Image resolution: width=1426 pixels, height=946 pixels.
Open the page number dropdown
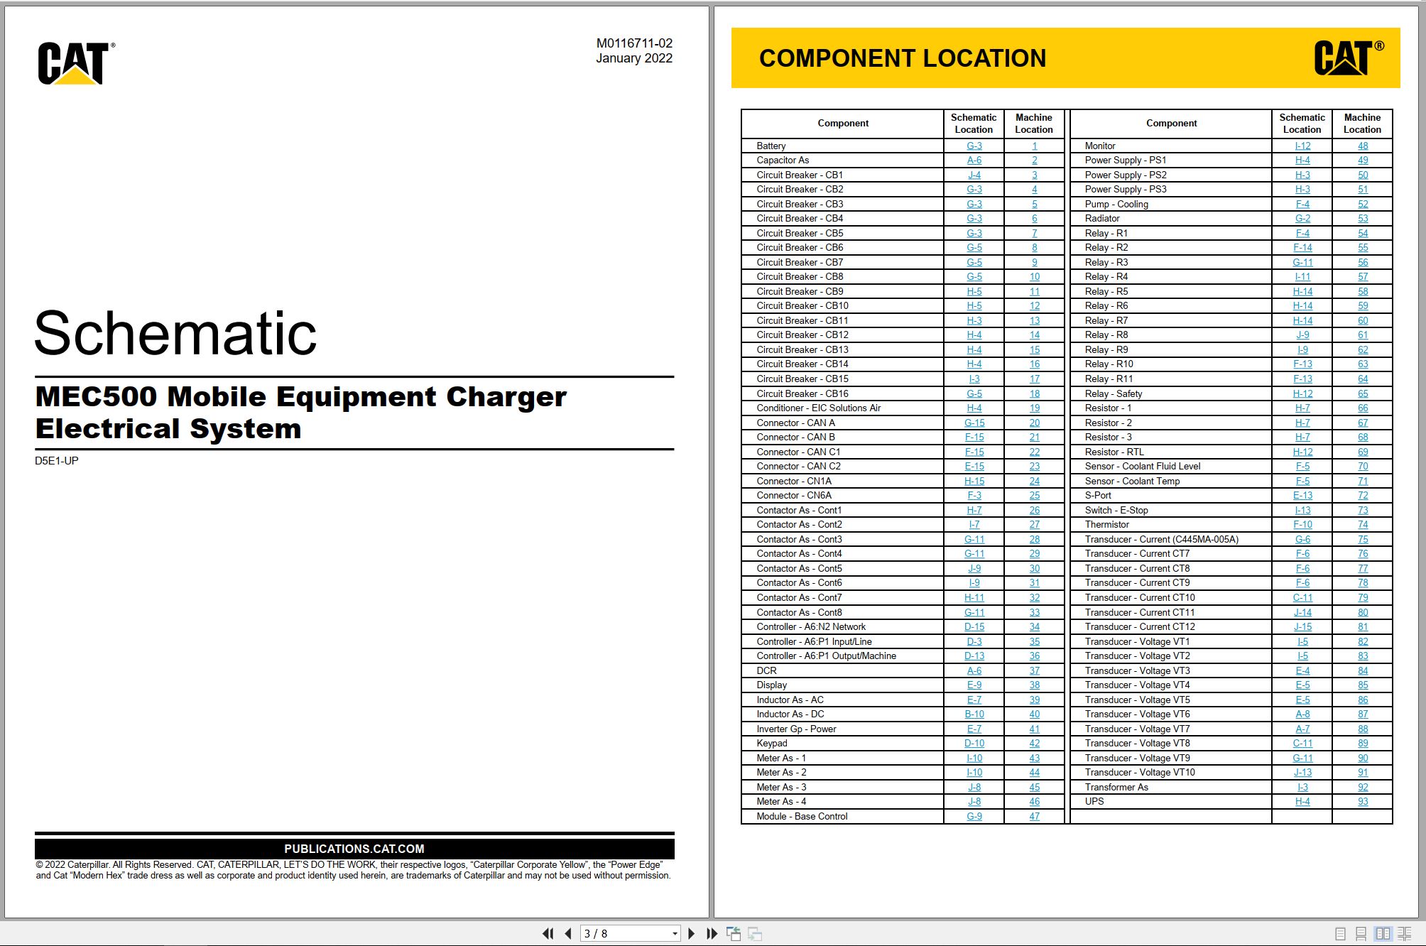675,934
